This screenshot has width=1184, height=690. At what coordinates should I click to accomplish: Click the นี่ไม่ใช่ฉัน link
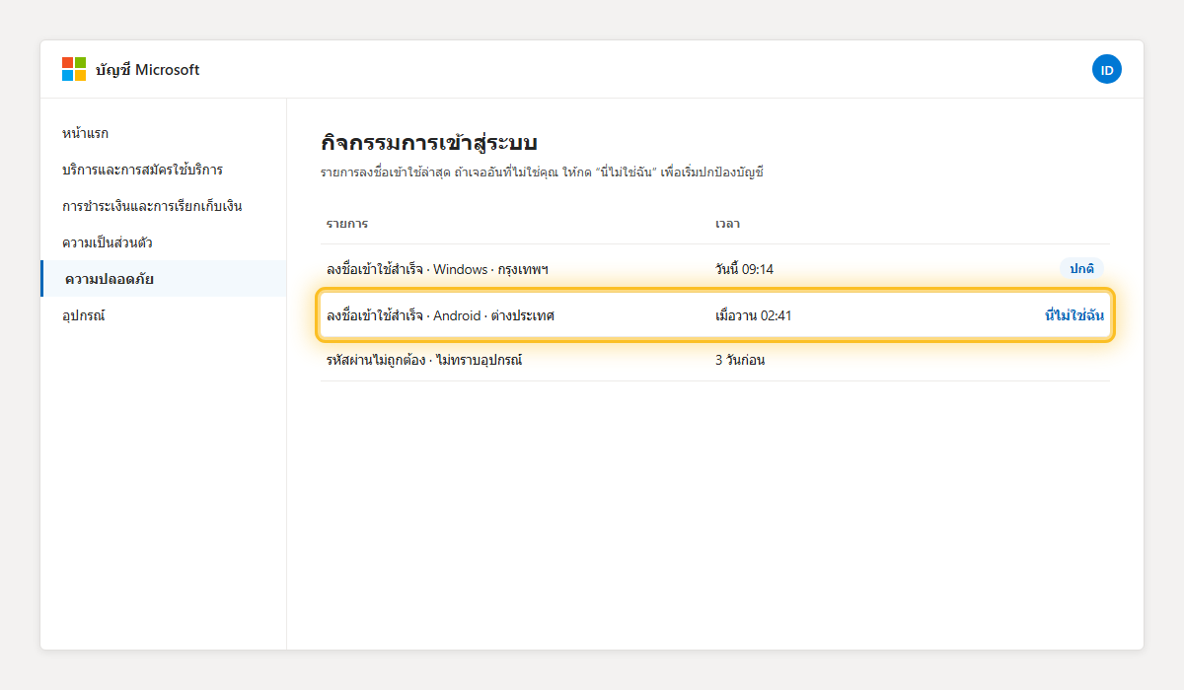coord(1074,315)
